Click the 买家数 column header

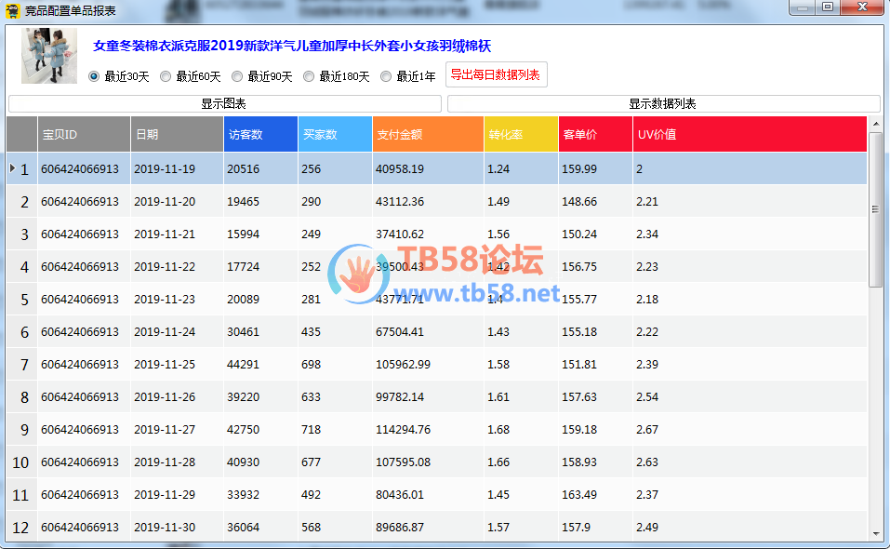click(335, 134)
